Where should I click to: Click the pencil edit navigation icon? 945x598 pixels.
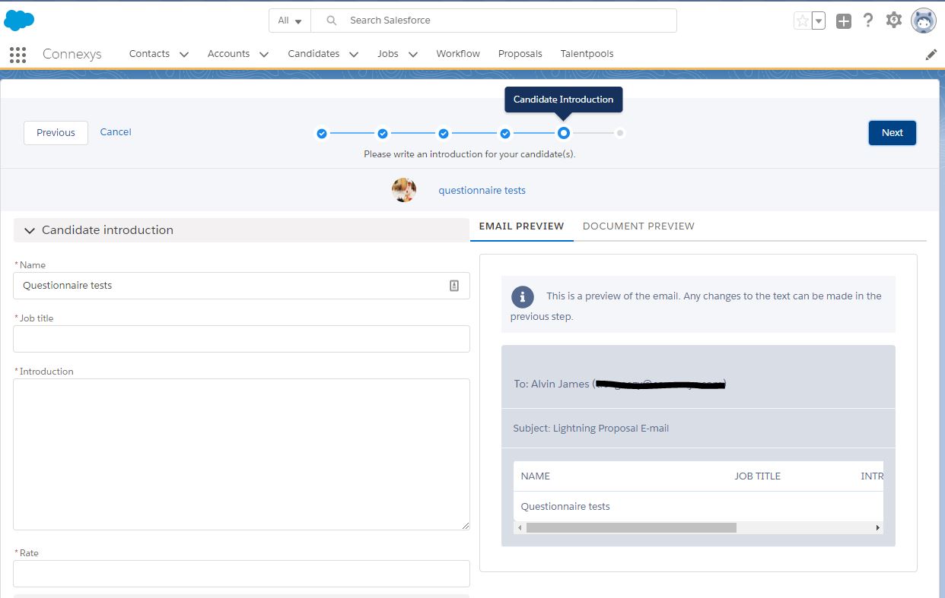click(x=931, y=54)
